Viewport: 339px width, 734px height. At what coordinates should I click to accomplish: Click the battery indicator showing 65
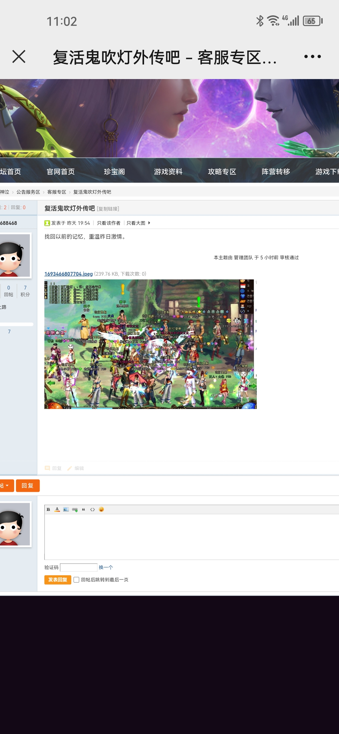pyautogui.click(x=313, y=21)
